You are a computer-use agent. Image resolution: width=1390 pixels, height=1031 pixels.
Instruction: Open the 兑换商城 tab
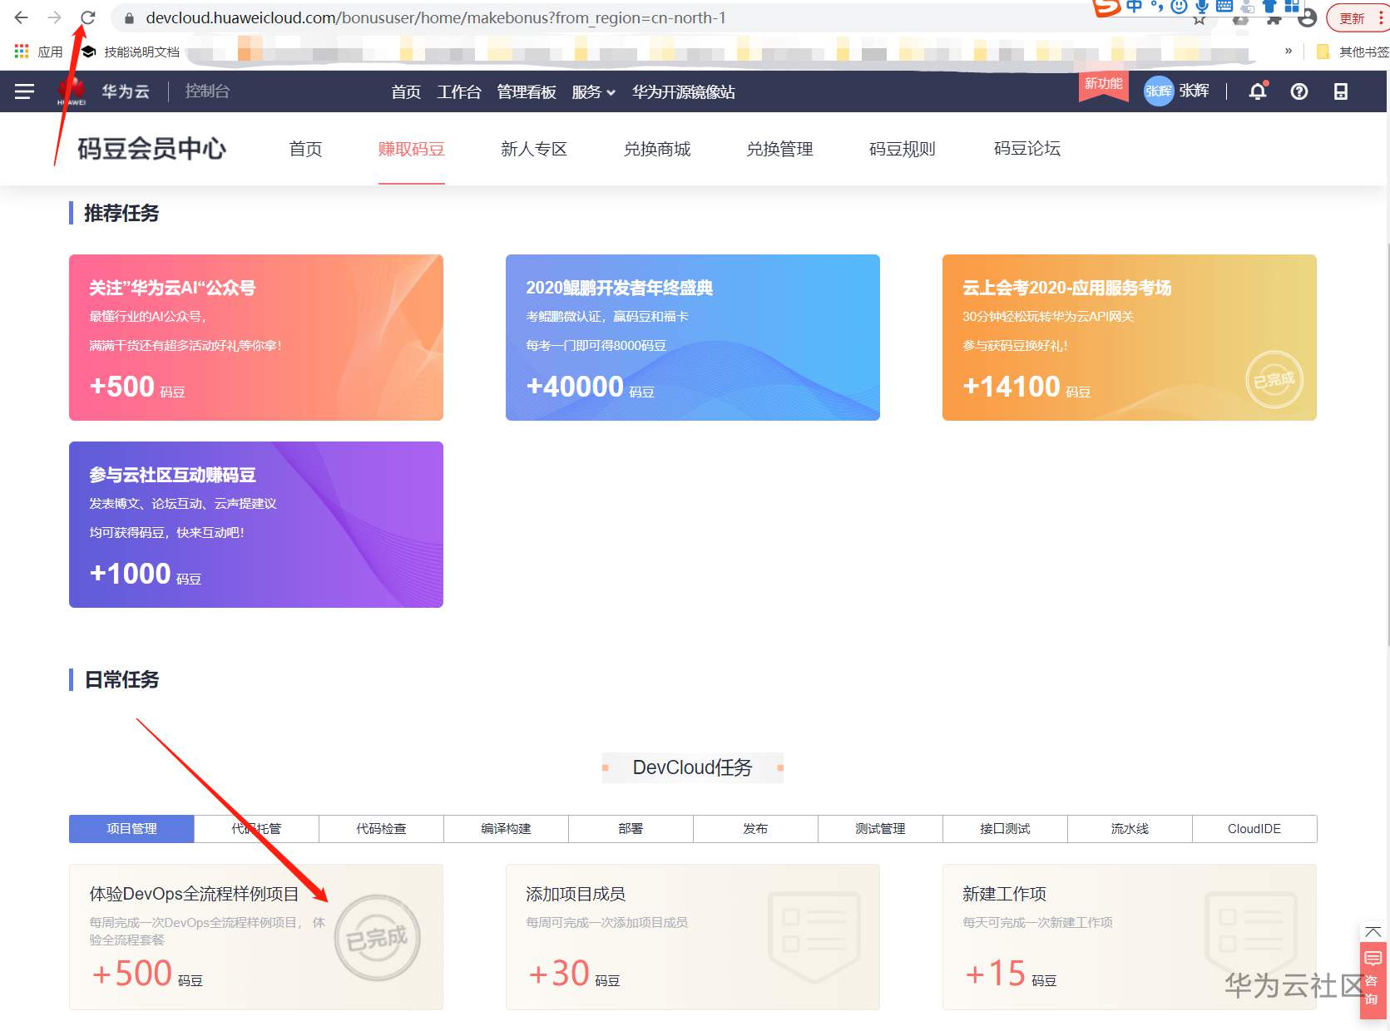[657, 149]
